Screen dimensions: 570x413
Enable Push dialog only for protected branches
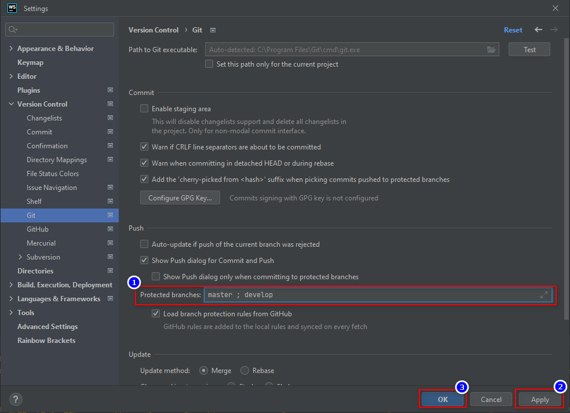coord(156,276)
